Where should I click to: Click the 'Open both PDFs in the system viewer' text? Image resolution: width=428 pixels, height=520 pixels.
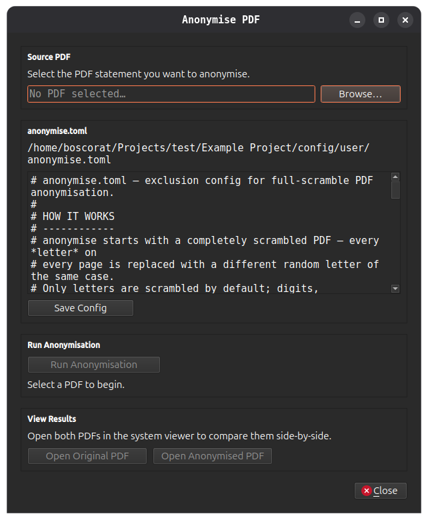click(x=179, y=436)
